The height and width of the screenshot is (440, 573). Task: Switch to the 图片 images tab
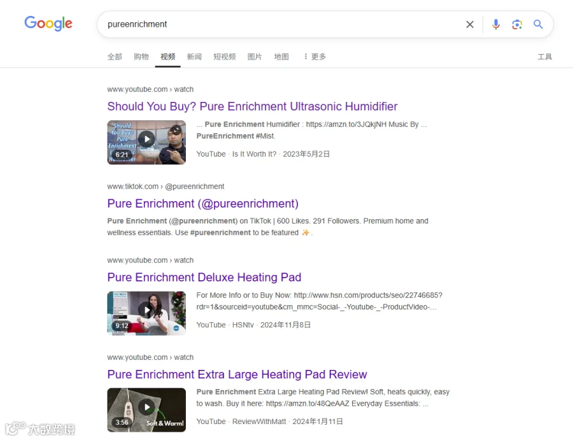click(x=254, y=57)
